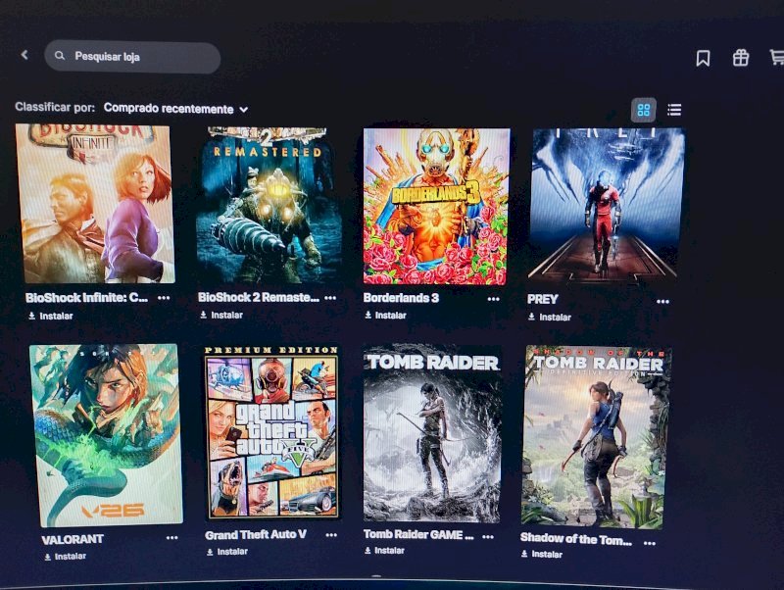Click the BioShock 2 Remaste... title text
Screen dimensions: 784x590
click(259, 297)
